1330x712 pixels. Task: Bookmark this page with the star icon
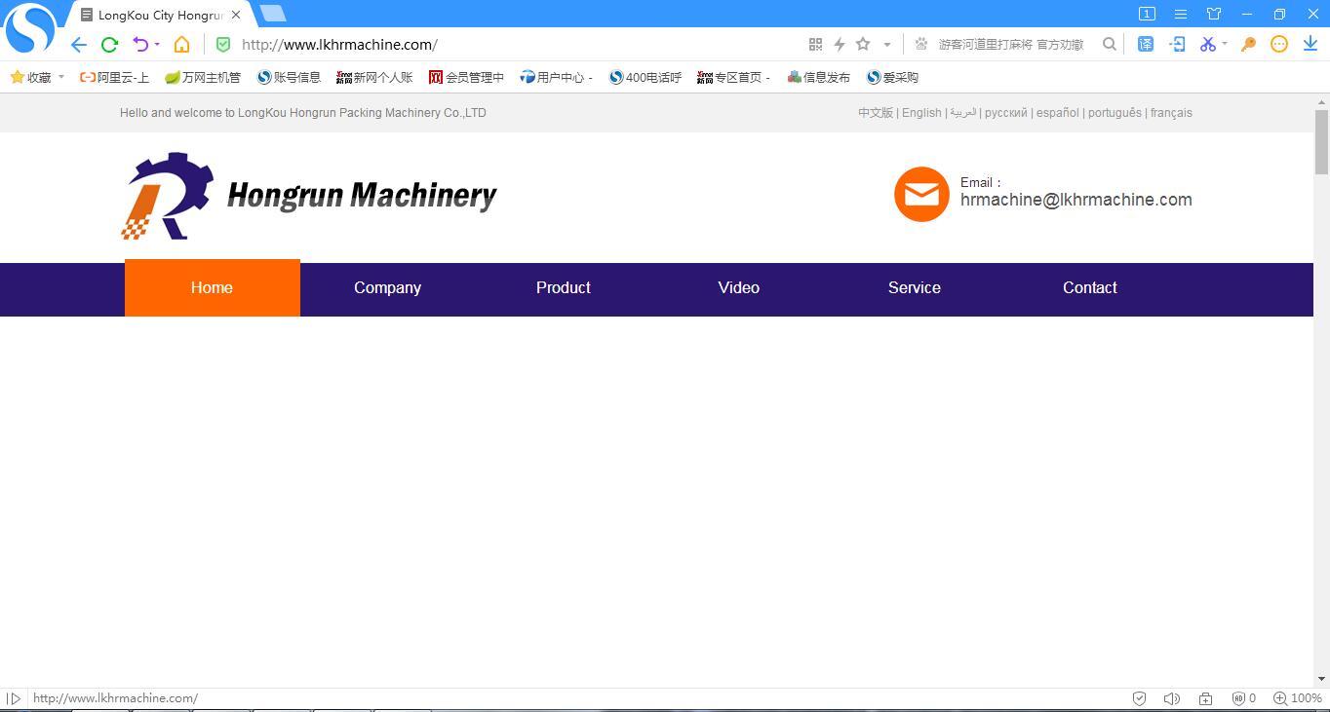(x=863, y=45)
